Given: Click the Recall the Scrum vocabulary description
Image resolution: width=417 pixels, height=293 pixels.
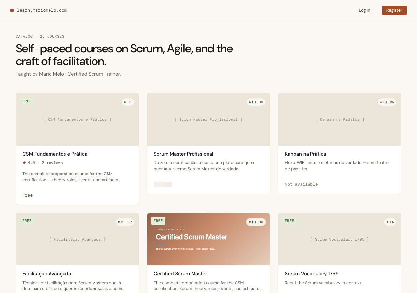Looking at the screenshot, I should tap(324, 283).
